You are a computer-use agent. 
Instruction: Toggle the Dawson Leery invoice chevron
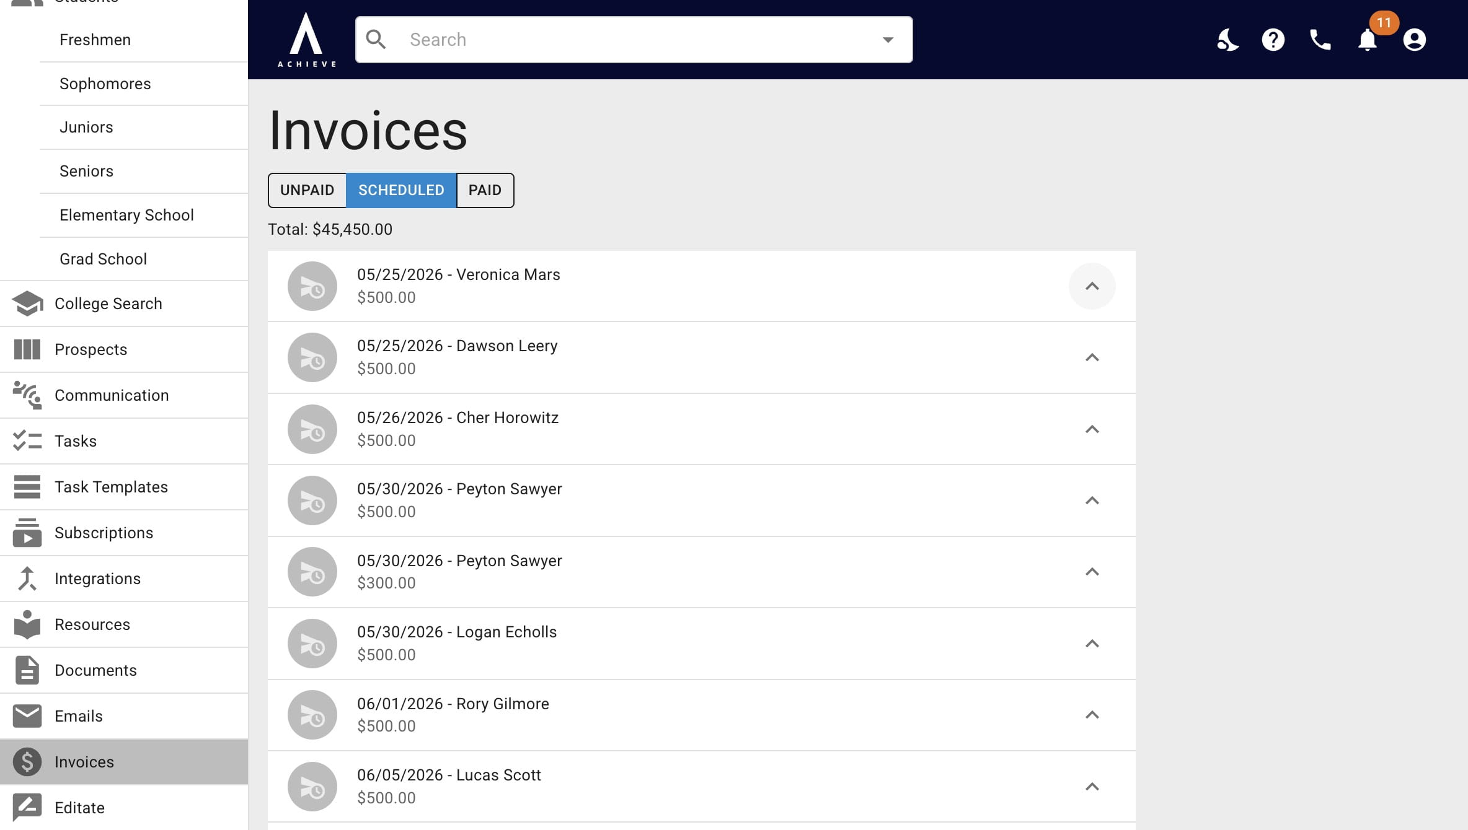click(x=1092, y=357)
